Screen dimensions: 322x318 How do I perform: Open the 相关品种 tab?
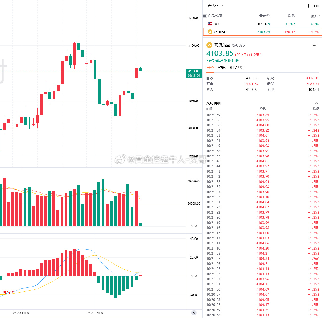(x=238, y=68)
